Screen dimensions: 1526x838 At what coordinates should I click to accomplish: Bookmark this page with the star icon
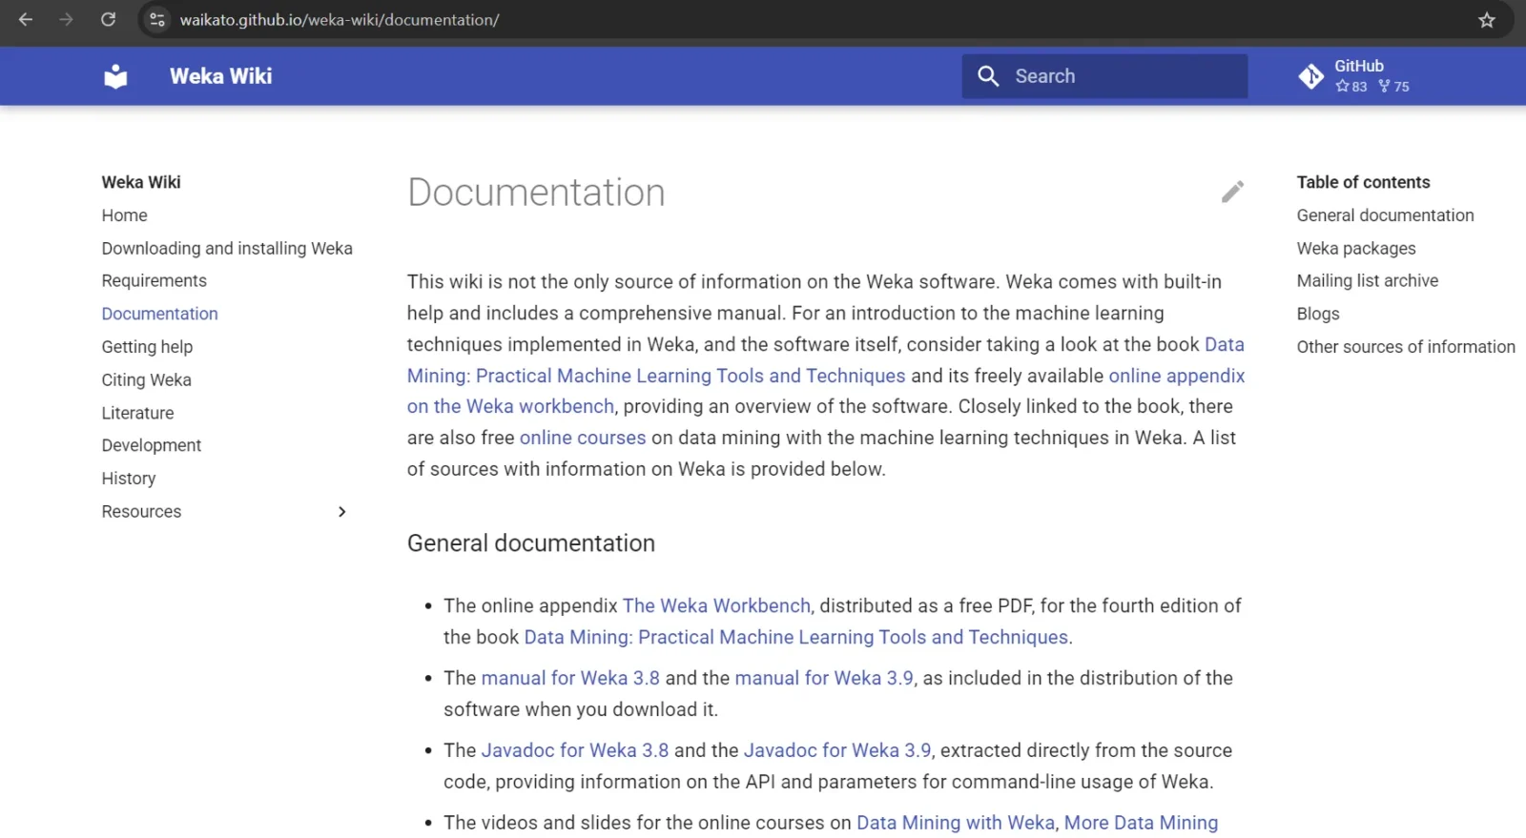[x=1486, y=20]
